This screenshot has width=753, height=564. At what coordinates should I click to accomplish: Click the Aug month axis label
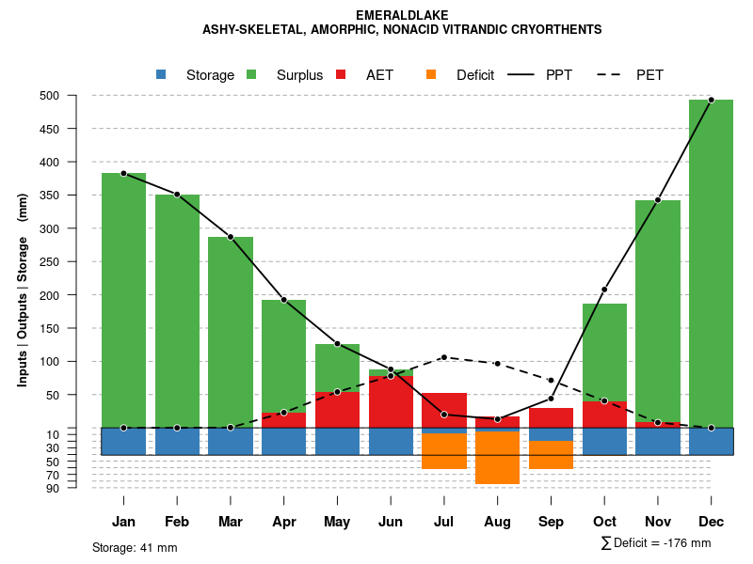[x=497, y=522]
